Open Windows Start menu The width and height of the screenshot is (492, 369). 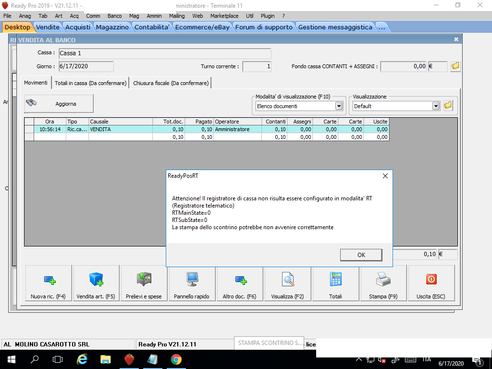(12, 359)
